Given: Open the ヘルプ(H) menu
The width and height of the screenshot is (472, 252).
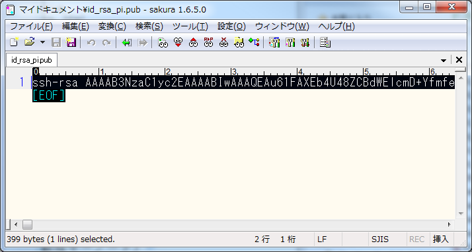Looking at the screenshot, I should click(336, 26).
